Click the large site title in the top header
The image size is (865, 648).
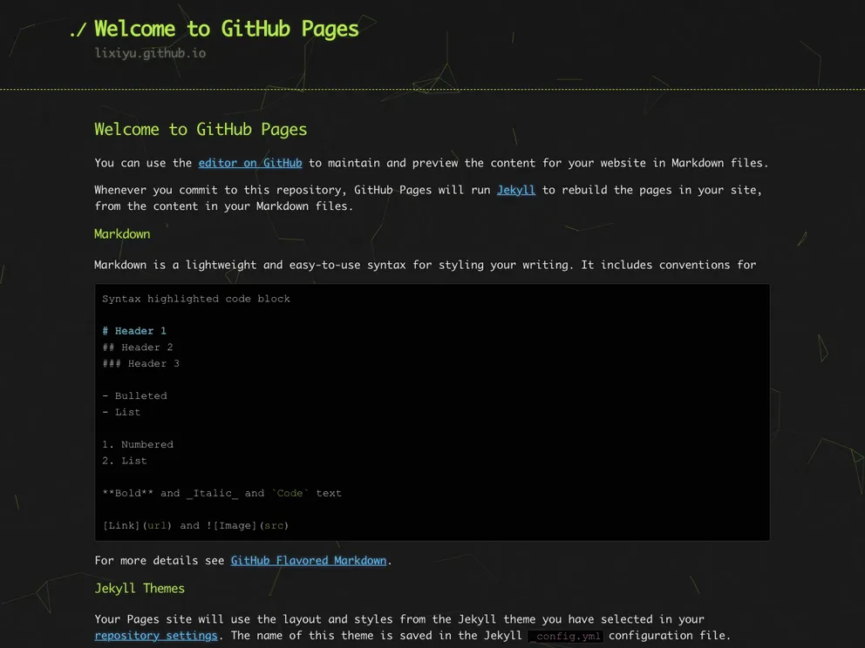(x=226, y=29)
